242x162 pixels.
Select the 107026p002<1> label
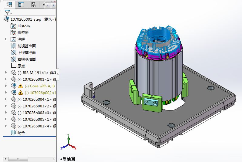(x=40, y=93)
